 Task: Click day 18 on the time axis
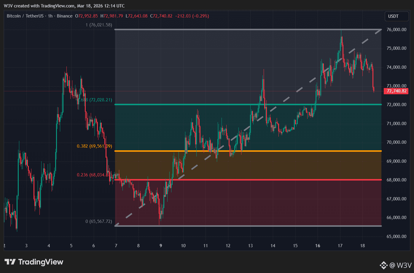point(362,246)
